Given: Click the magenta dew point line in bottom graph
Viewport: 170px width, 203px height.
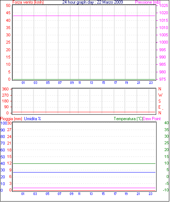Looking at the screenshot, I should pyautogui.click(x=84, y=188).
